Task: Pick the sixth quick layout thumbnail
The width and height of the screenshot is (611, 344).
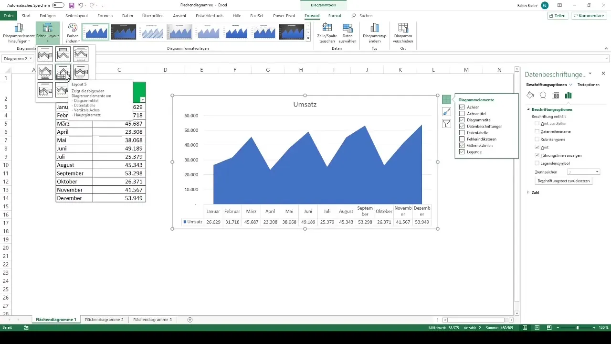Action: (x=81, y=72)
